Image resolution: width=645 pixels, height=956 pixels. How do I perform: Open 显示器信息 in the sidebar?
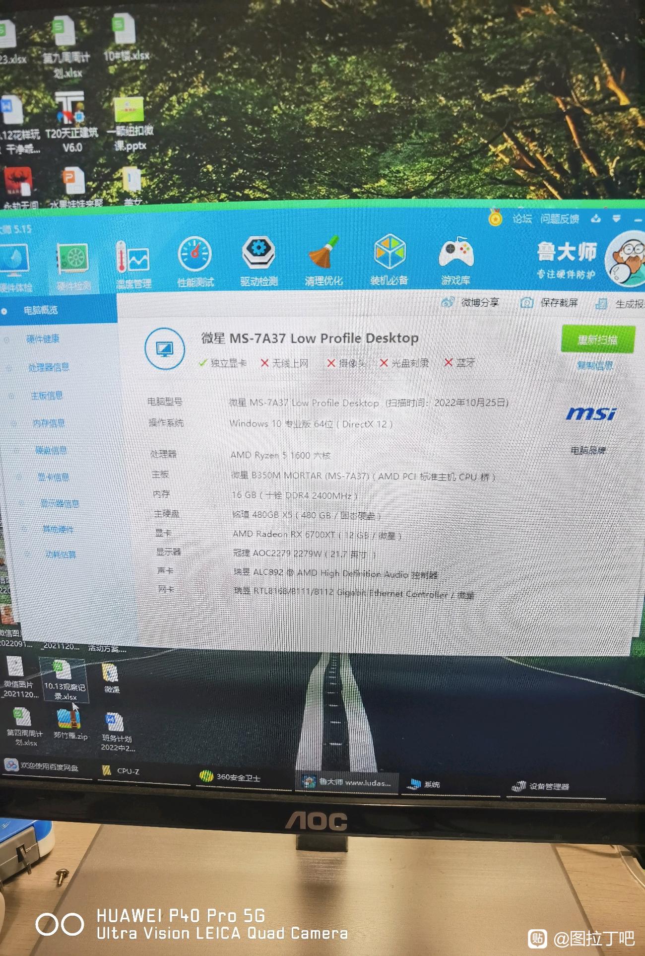tap(60, 504)
